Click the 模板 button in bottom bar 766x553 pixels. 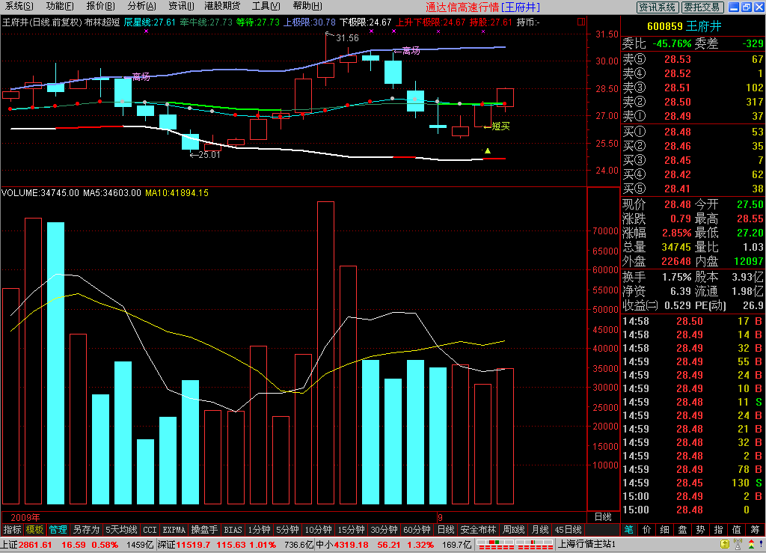pyautogui.click(x=34, y=530)
